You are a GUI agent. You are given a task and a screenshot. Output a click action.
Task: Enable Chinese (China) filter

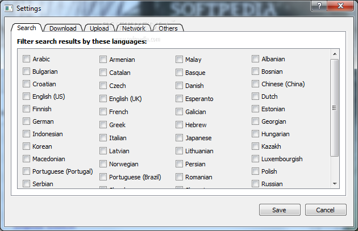coord(255,84)
